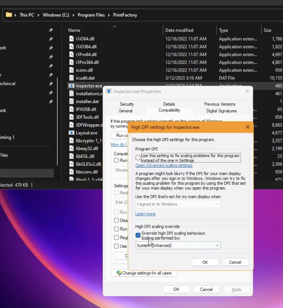The width and height of the screenshot is (283, 308).
Task: Select the libcrypto-1_1 file row
Action: [85, 141]
